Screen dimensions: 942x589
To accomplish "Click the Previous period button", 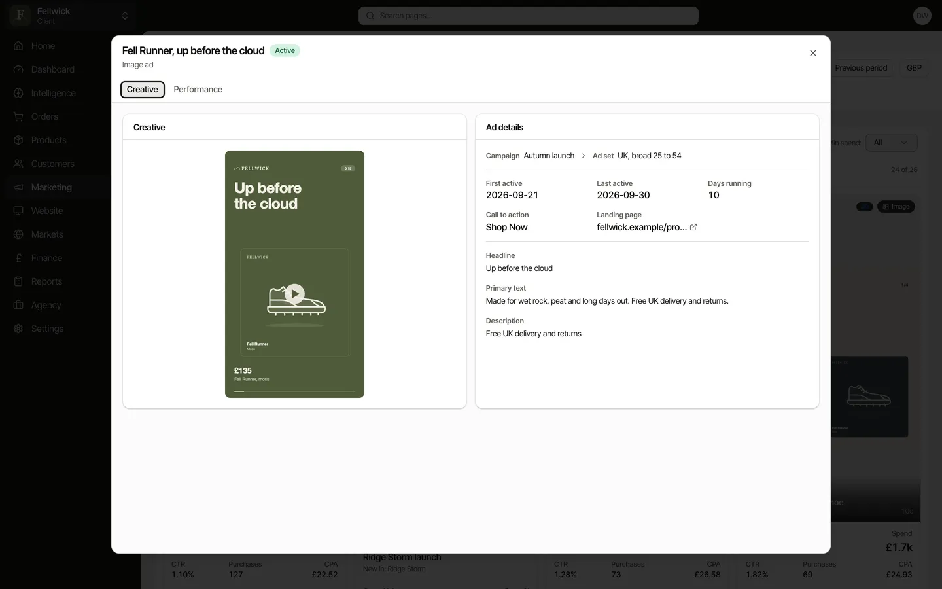I will tap(861, 68).
